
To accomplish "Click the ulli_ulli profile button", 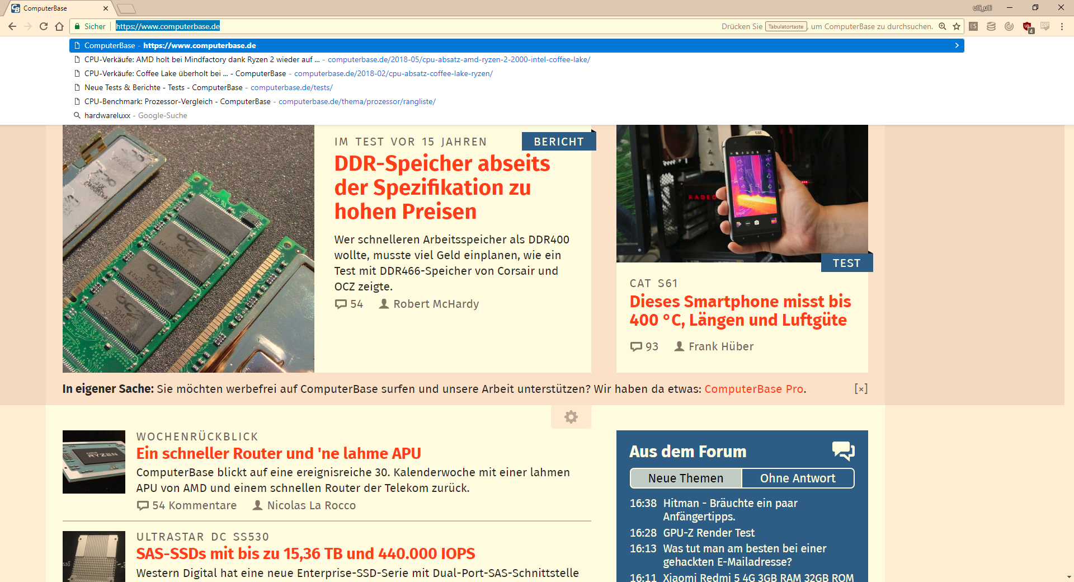I will coord(982,8).
